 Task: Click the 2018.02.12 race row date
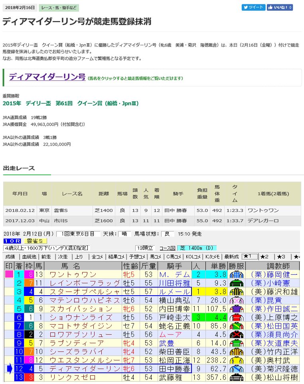[x=20, y=210]
